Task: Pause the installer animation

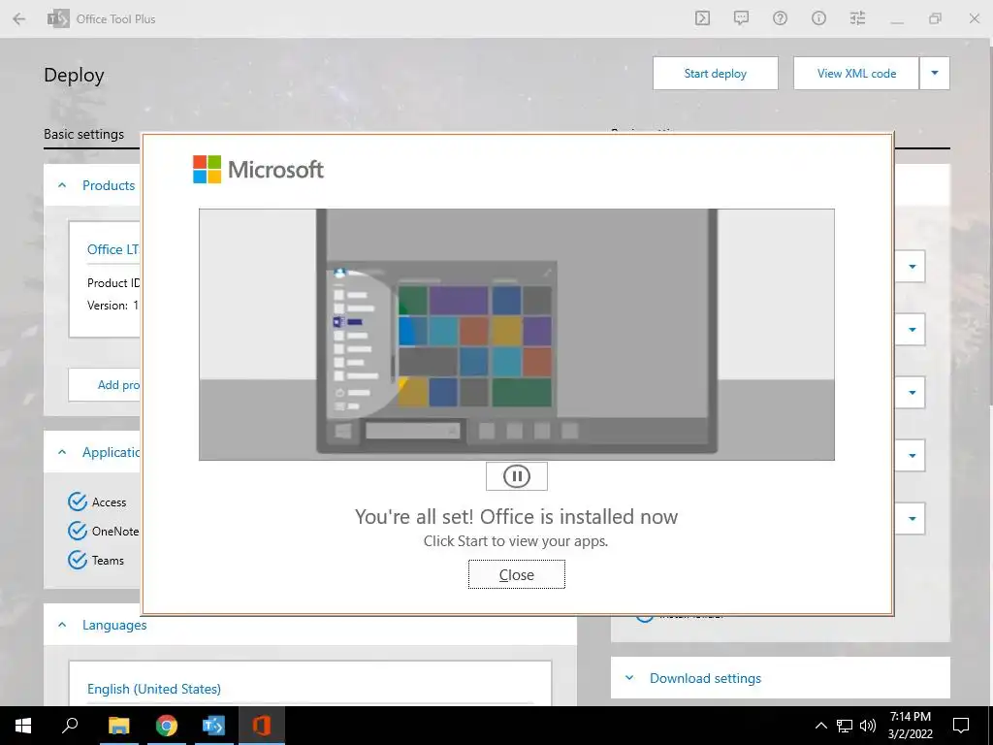Action: [516, 476]
